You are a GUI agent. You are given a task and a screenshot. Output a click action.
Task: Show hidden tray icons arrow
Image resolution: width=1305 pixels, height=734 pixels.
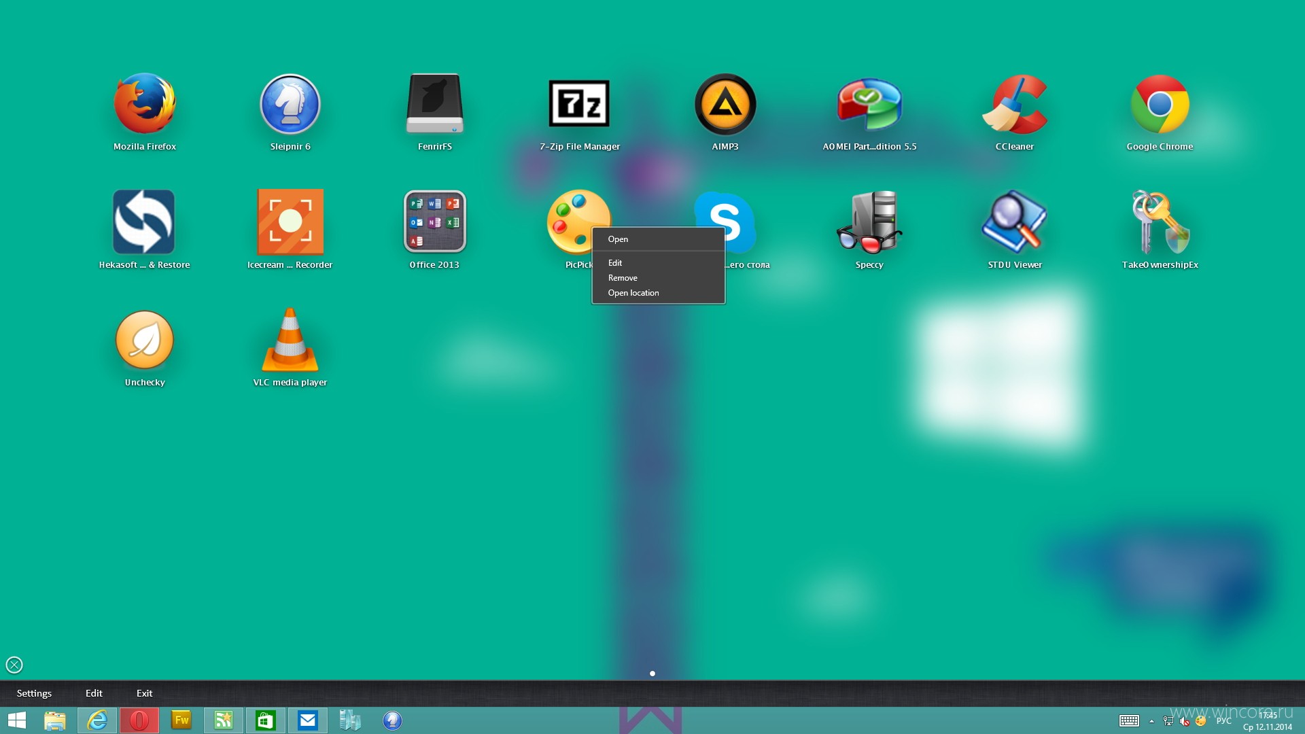pos(1151,721)
